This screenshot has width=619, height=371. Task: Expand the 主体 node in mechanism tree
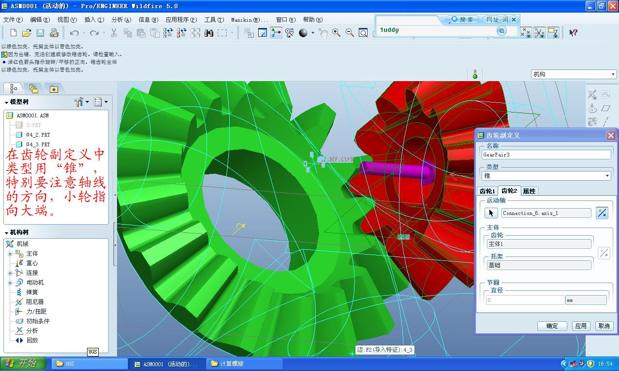pos(10,254)
